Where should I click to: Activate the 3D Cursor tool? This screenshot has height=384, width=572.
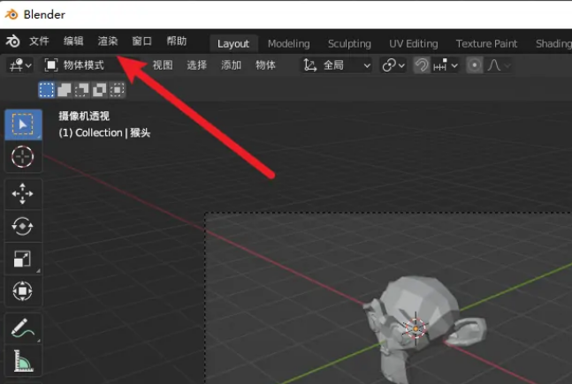click(x=22, y=158)
